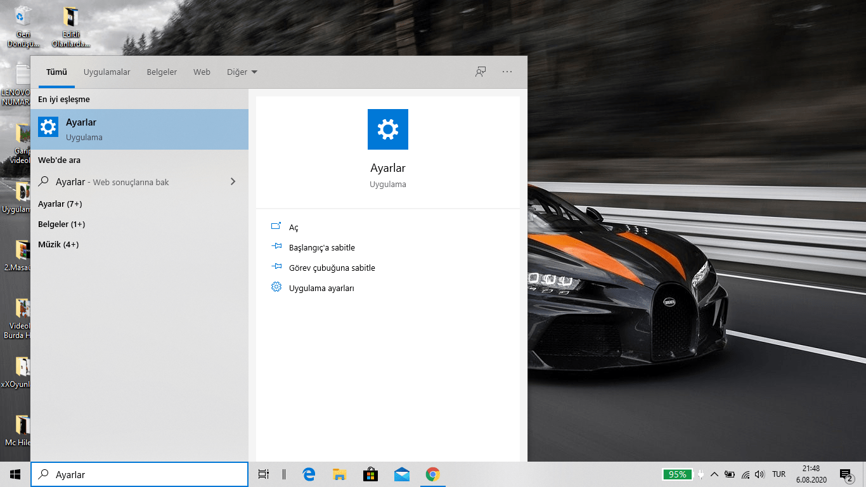The image size is (866, 487).
Task: Click the system battery tray icon
Action: pyautogui.click(x=730, y=474)
